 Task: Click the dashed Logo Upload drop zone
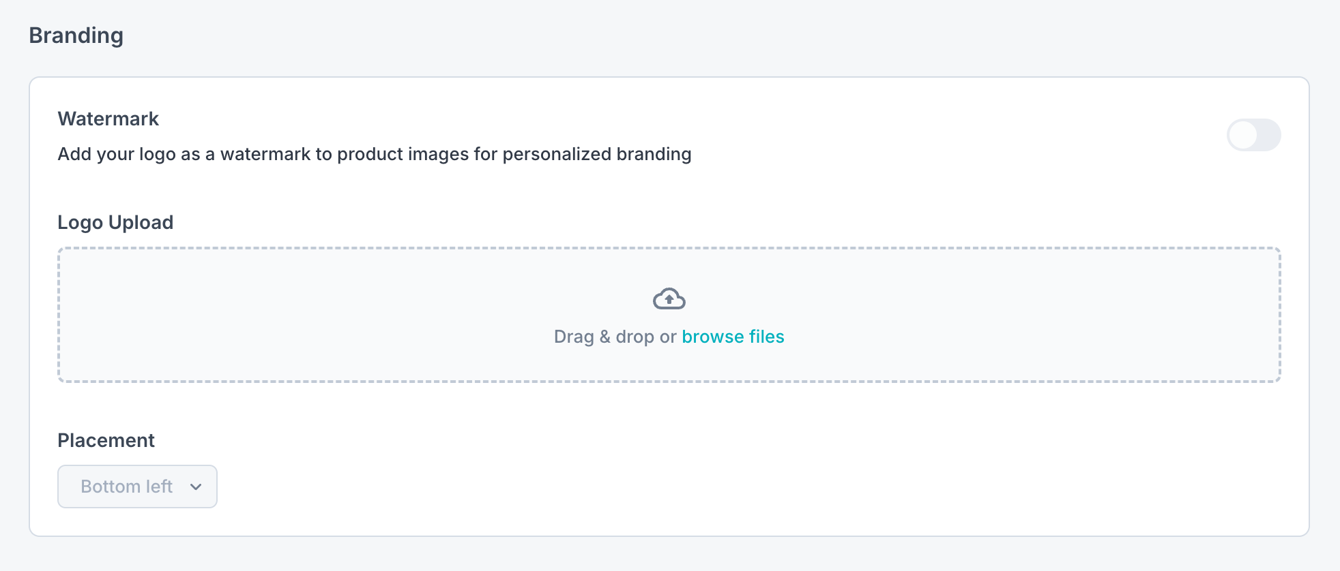point(341,315)
